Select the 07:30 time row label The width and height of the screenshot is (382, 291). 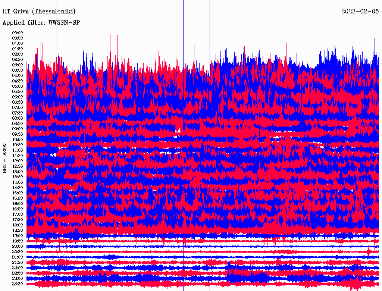(18, 113)
